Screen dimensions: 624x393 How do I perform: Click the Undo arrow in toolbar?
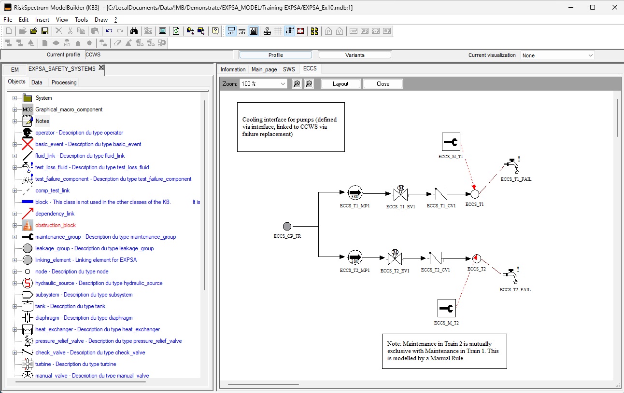[109, 31]
